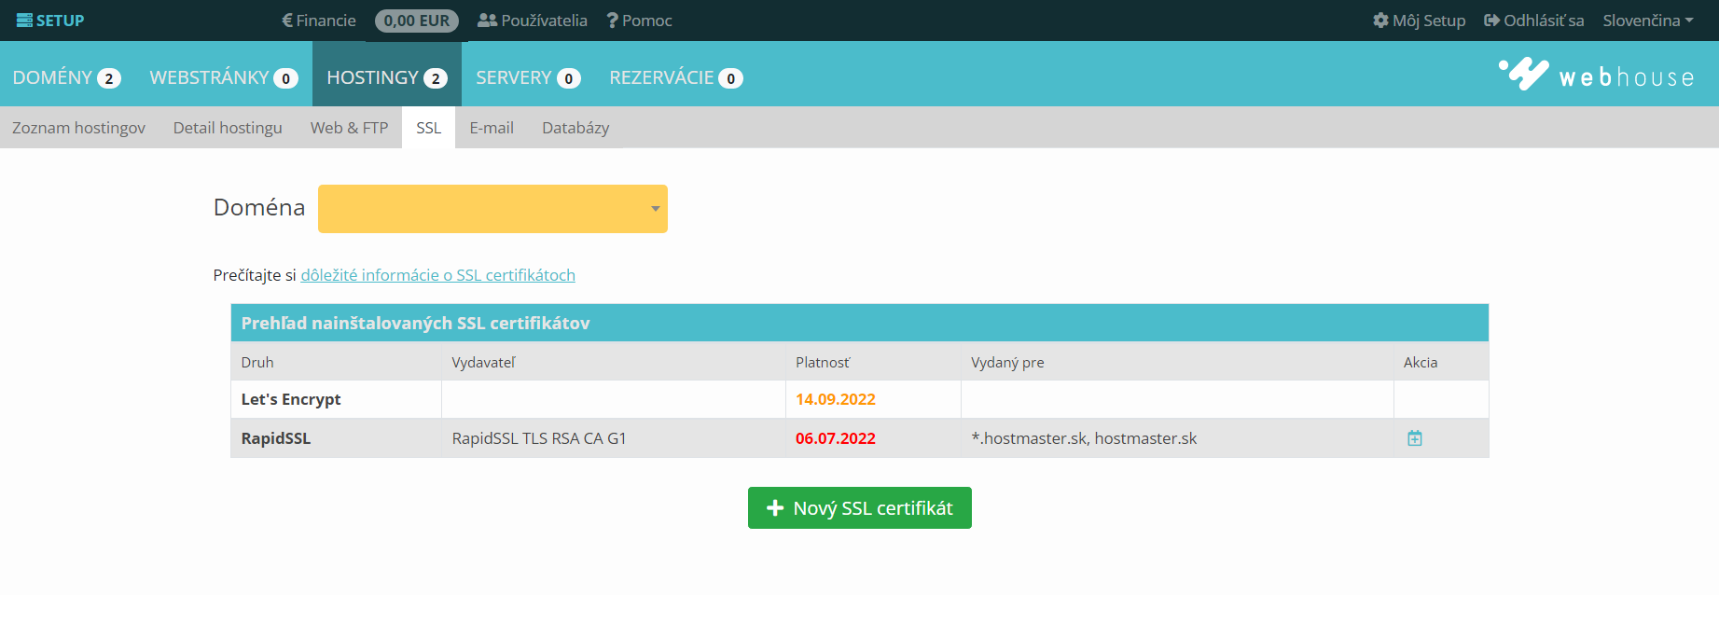Image resolution: width=1719 pixels, height=623 pixels.
Task: Select the SSL subtab
Action: pos(428,128)
